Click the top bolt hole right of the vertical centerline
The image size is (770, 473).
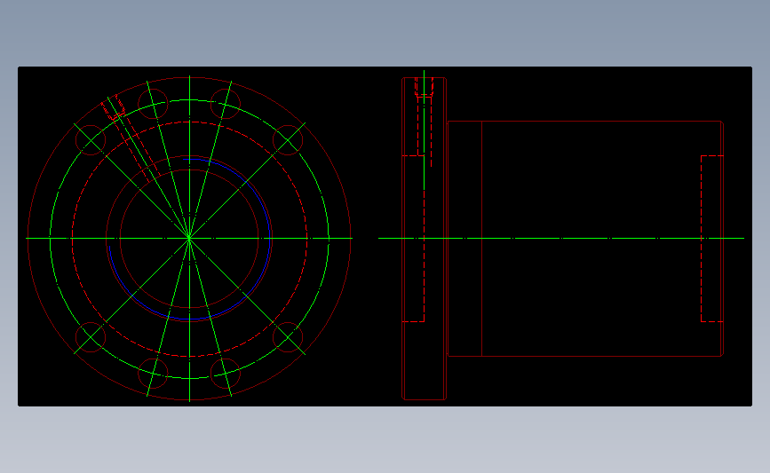click(226, 104)
